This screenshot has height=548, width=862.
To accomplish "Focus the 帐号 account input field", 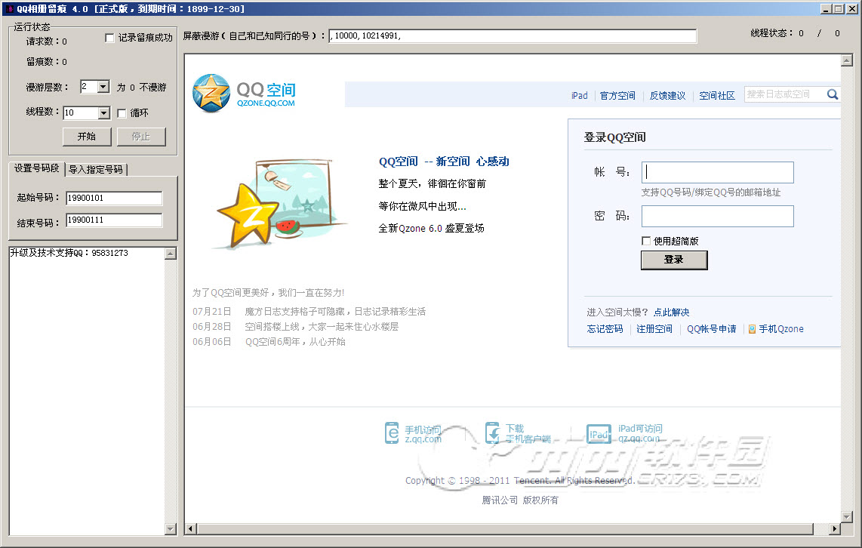I will tap(717, 172).
